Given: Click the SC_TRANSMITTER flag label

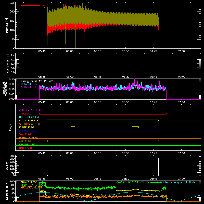Looking at the screenshot, I should tap(30, 124).
